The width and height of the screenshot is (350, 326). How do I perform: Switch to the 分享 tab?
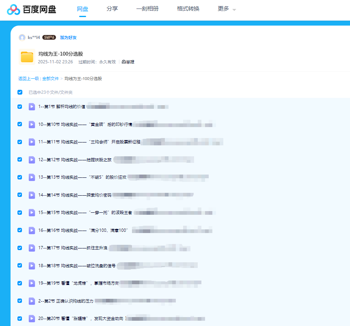[x=112, y=8]
